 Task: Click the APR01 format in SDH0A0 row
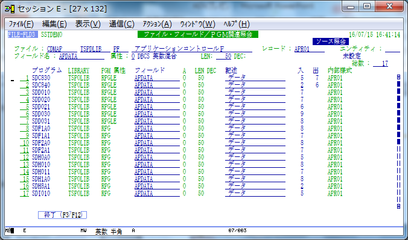point(335,157)
